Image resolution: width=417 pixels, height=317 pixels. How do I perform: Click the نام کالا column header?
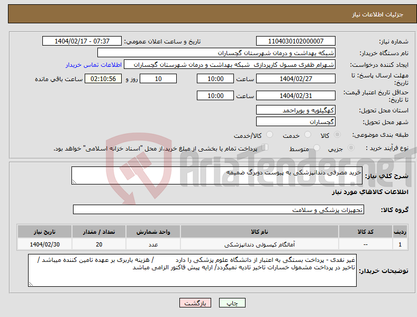coord(259,232)
